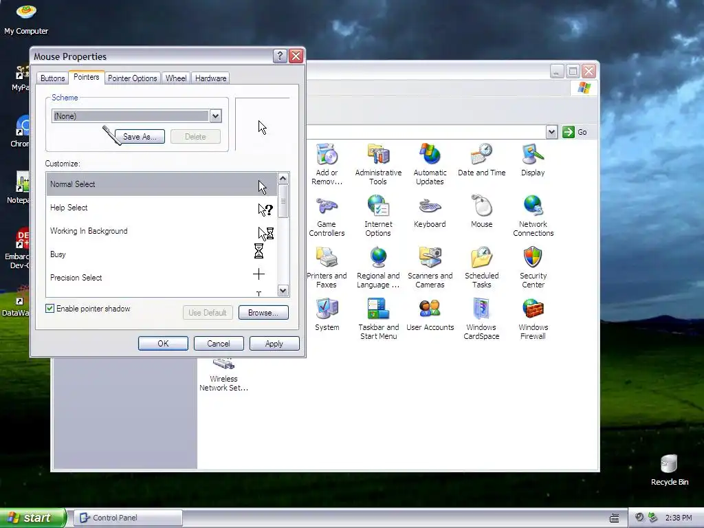
Task: Select Help Select pointer row
Action: click(162, 208)
